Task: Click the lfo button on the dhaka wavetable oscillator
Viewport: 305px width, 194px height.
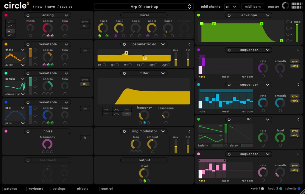Action: tap(85, 51)
